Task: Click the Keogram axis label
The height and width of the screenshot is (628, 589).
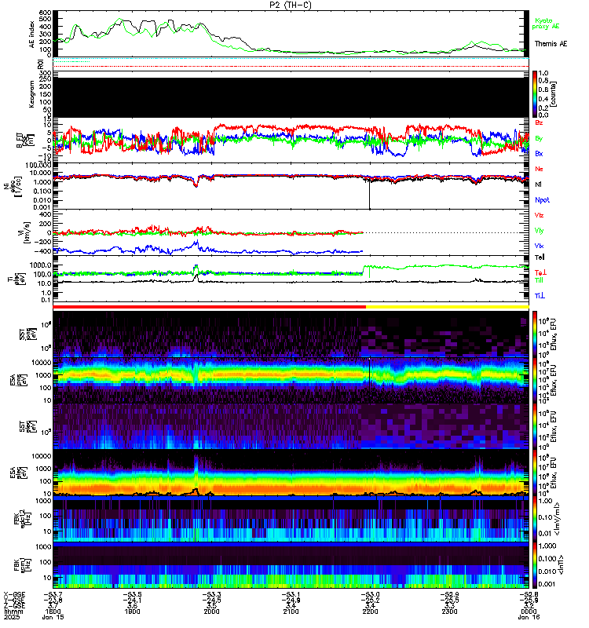Action: (x=31, y=94)
